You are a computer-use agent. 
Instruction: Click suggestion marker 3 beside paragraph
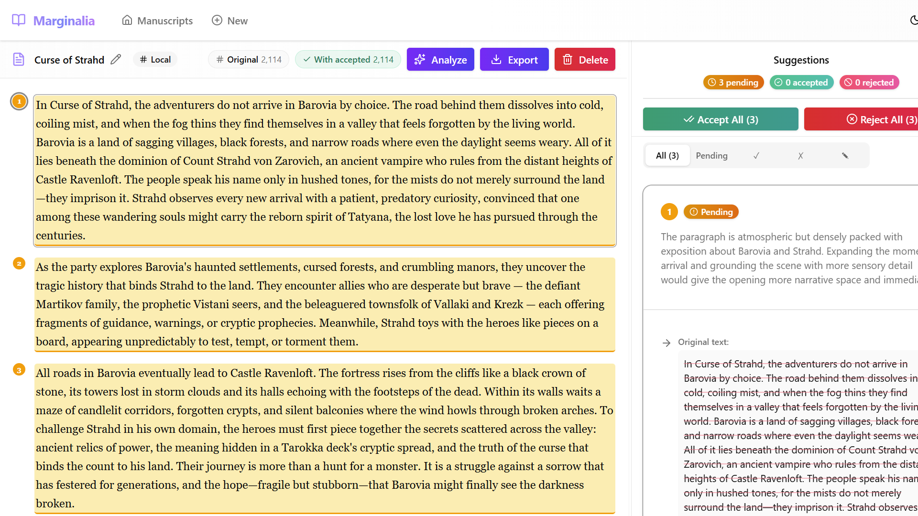(x=19, y=370)
